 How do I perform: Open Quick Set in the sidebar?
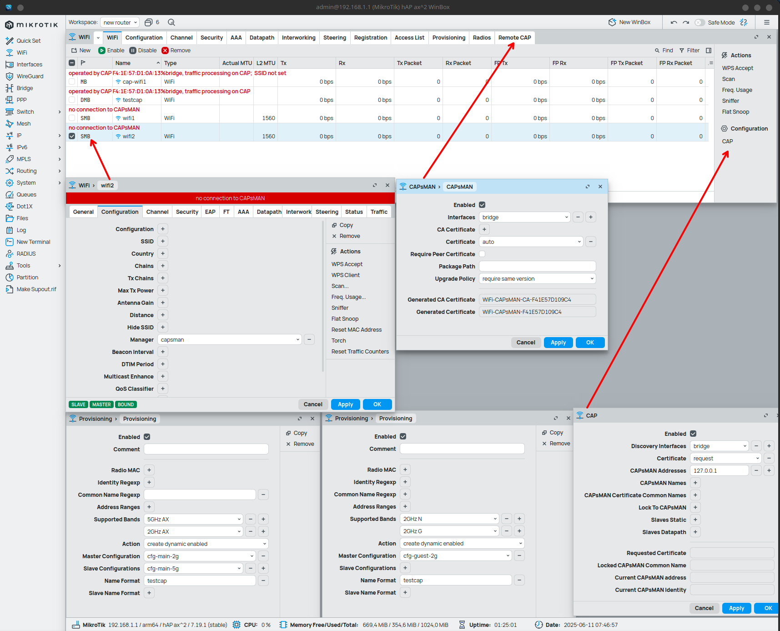[28, 41]
